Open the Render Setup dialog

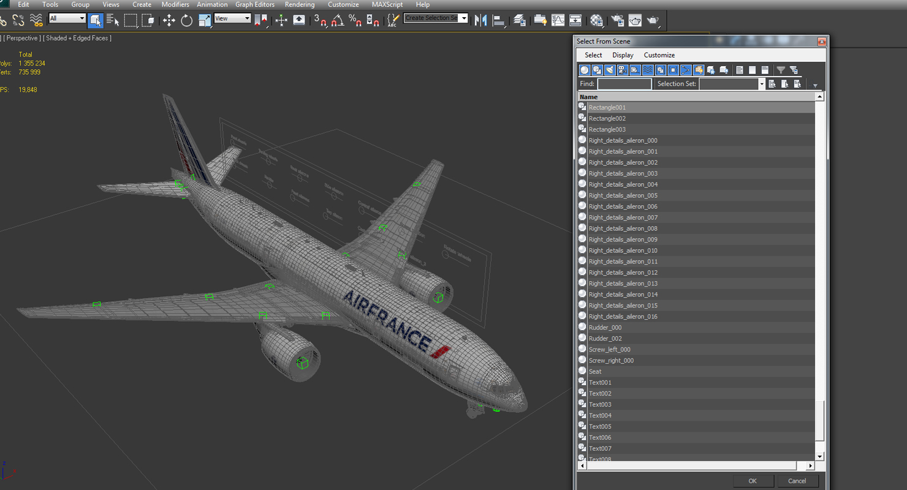tap(617, 20)
